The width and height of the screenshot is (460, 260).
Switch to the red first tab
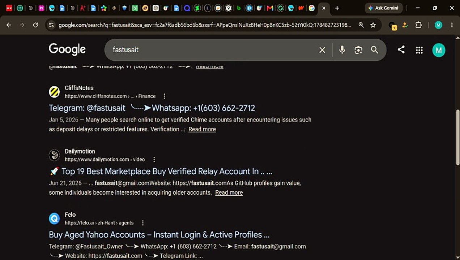pyautogui.click(x=9, y=8)
